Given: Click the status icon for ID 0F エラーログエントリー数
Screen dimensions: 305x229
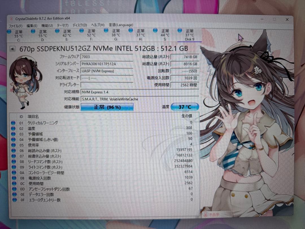Looking at the screenshot, I should click(x=14, y=200).
